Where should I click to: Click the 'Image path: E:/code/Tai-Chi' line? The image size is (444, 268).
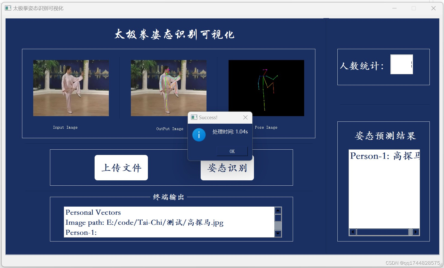point(144,222)
